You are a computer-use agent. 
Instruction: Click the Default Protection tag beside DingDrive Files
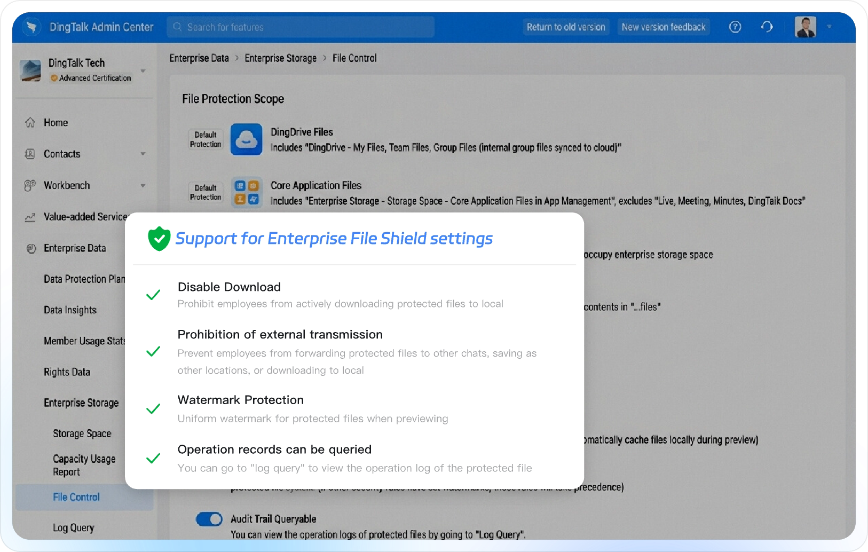point(206,139)
